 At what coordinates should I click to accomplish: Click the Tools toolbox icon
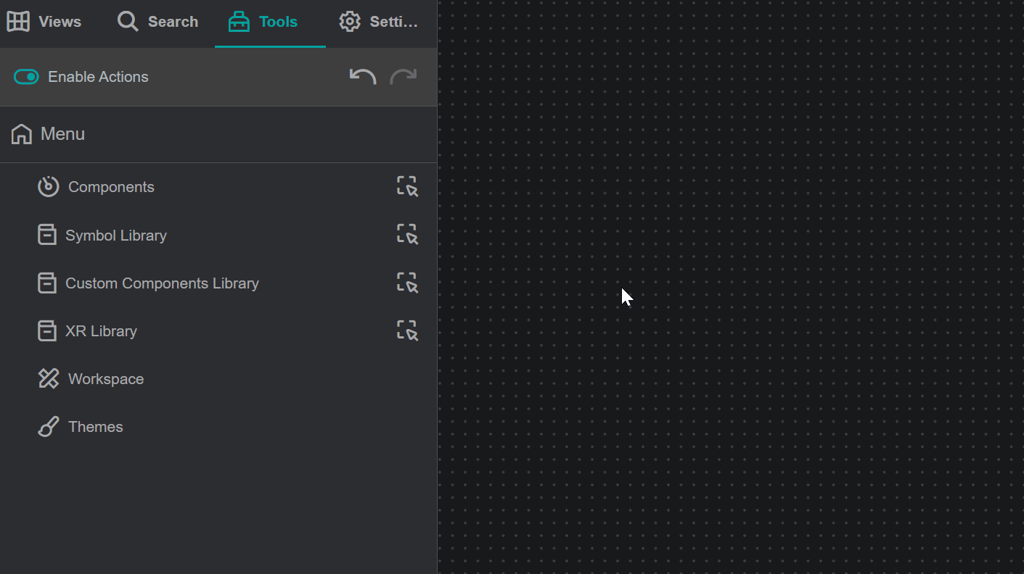pyautogui.click(x=239, y=22)
